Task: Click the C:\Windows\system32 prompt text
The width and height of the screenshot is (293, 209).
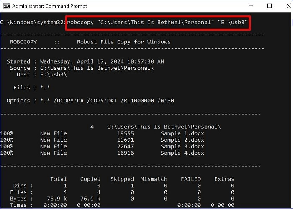Action: (x=33, y=22)
